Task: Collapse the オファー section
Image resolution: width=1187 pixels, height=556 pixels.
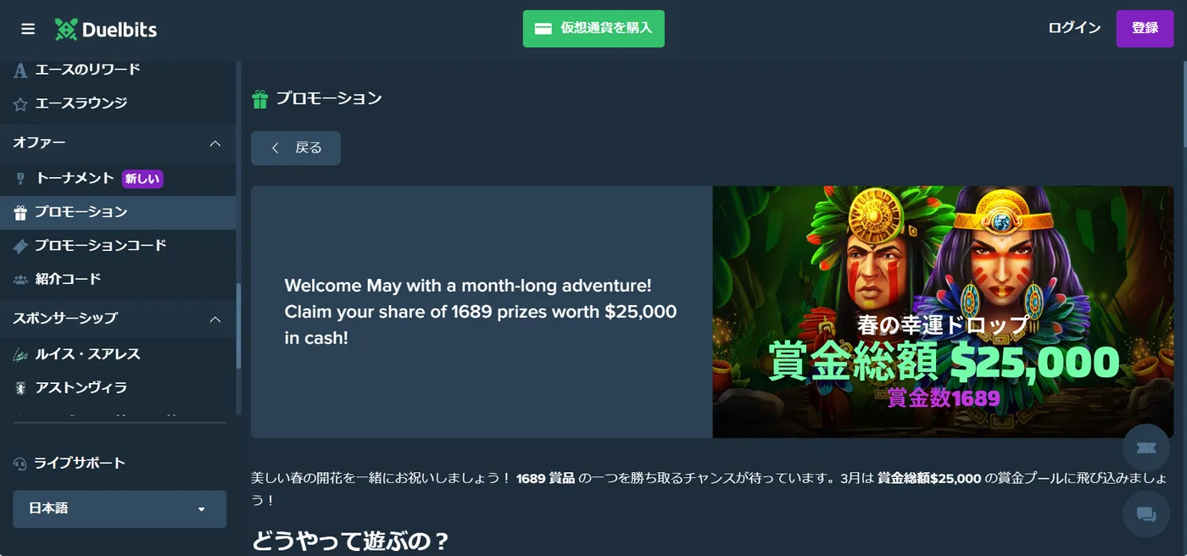Action: (x=215, y=143)
